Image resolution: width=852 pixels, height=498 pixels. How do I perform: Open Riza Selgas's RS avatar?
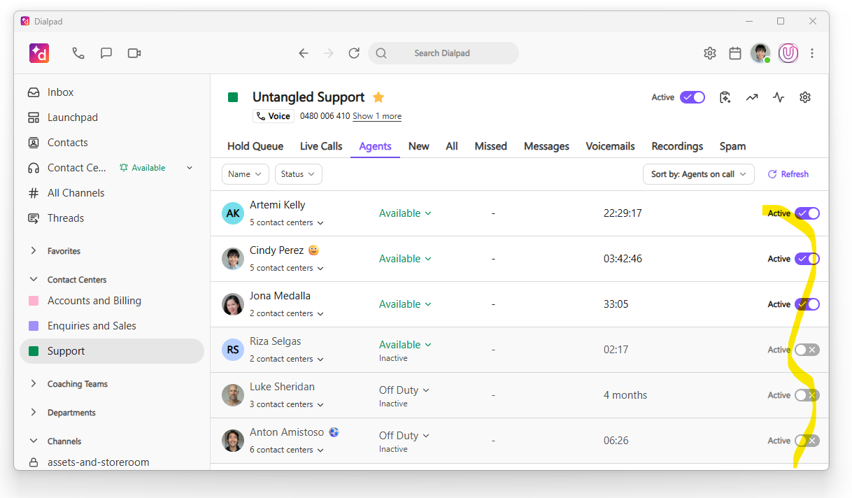pyautogui.click(x=233, y=350)
